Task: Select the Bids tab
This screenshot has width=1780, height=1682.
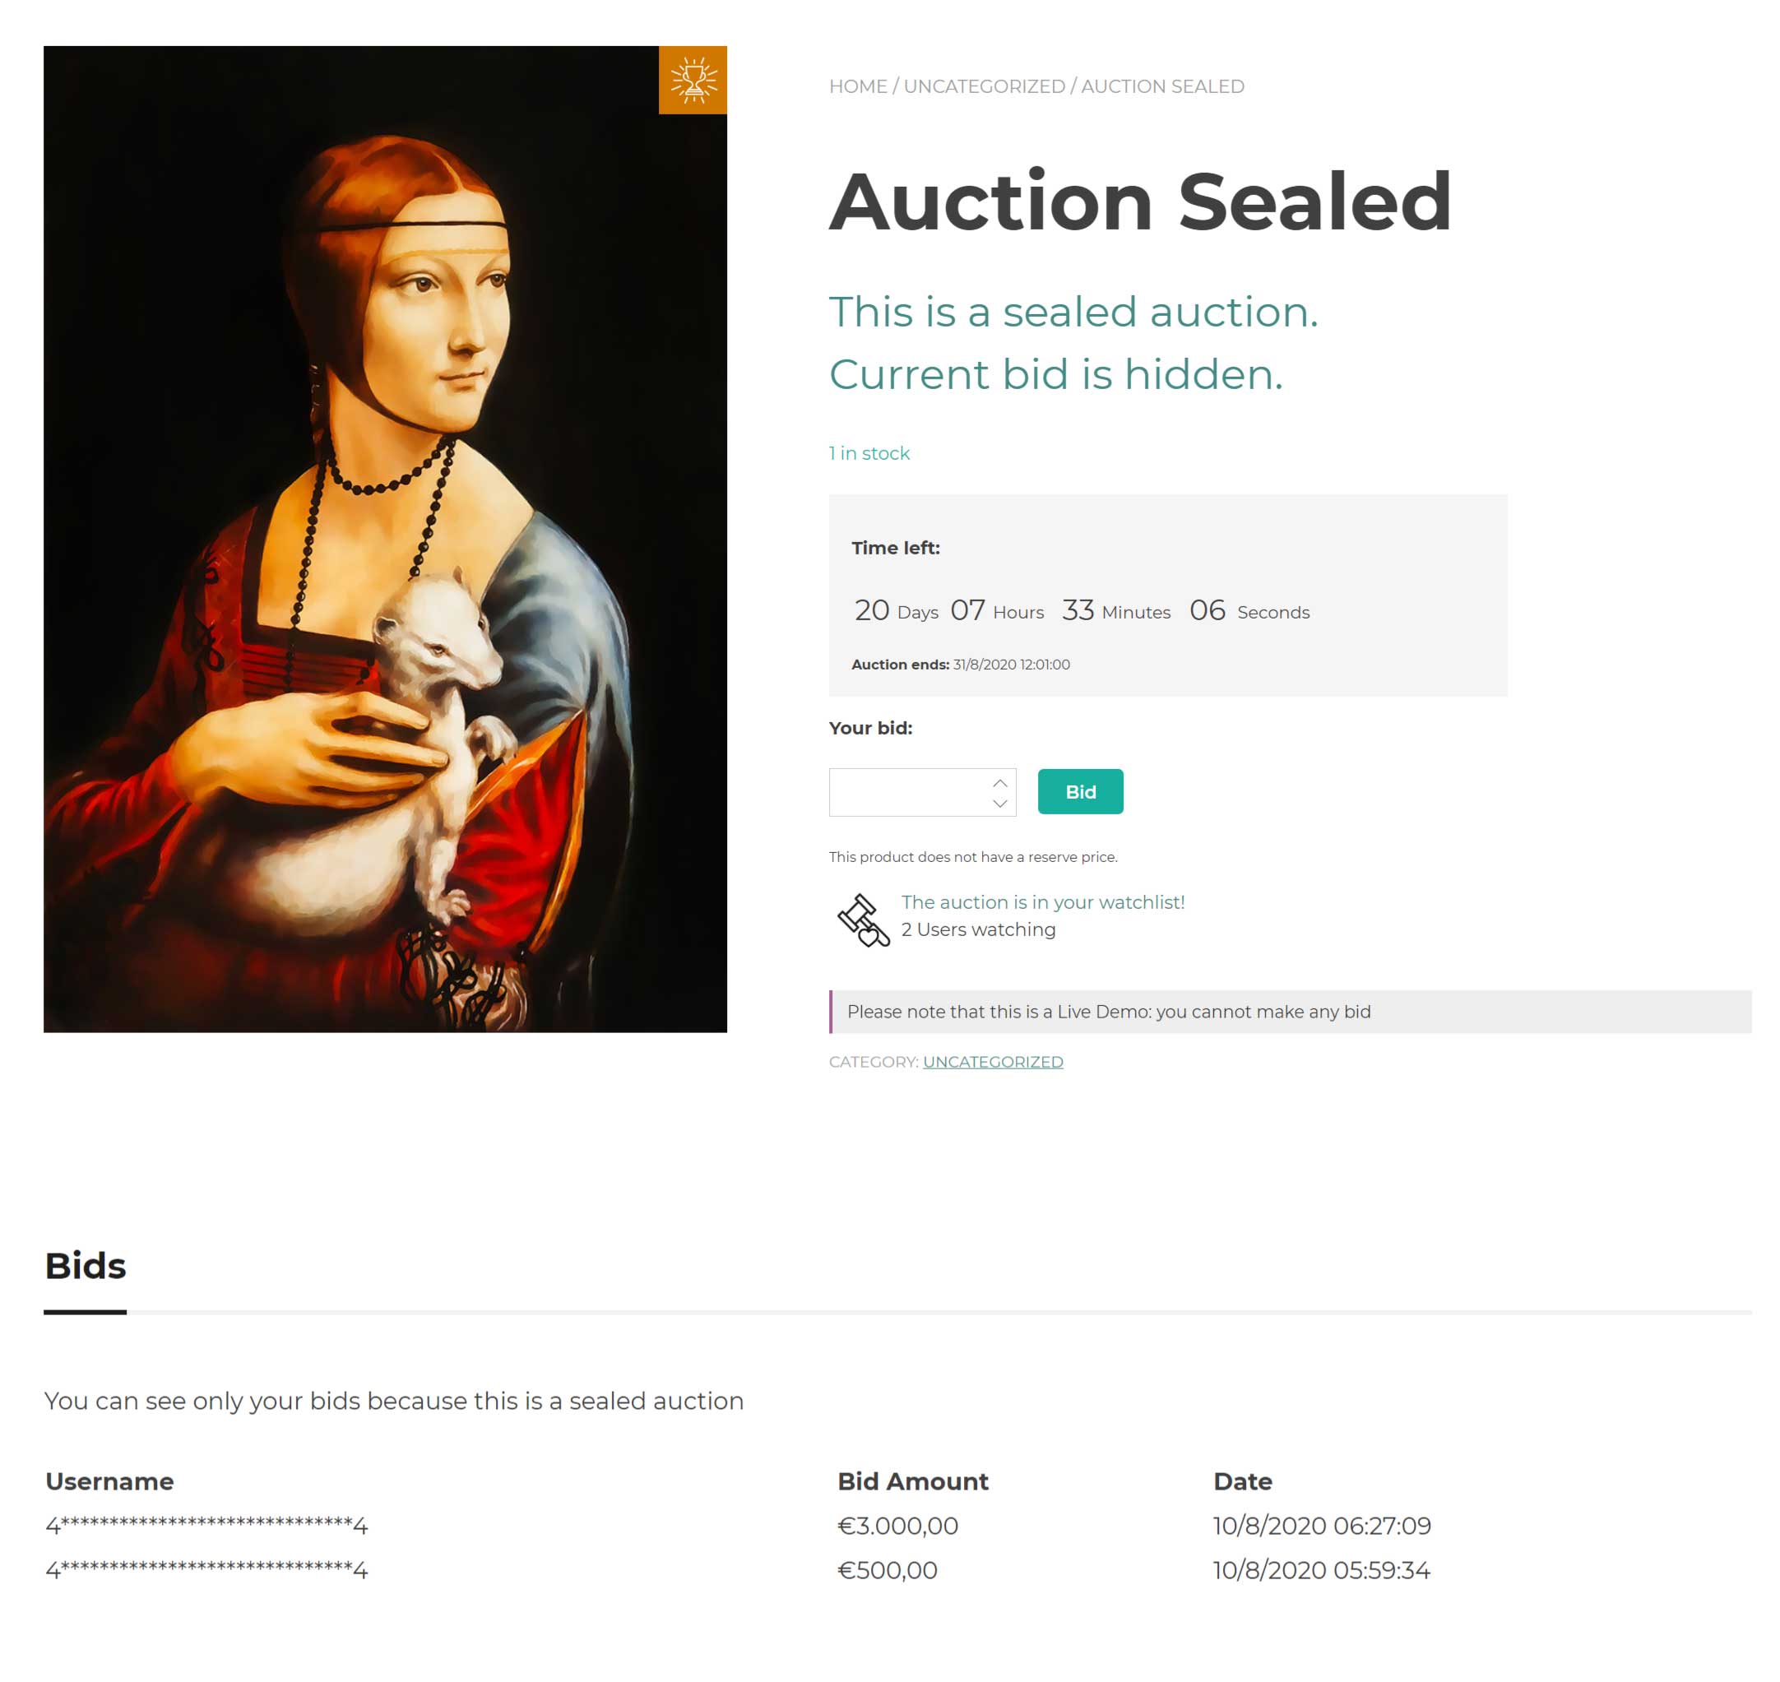Action: click(x=86, y=1266)
